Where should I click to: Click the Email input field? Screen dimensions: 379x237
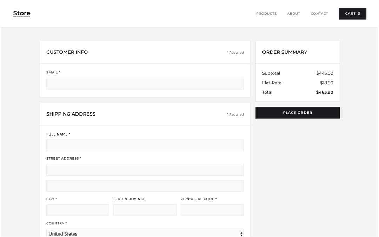[145, 83]
